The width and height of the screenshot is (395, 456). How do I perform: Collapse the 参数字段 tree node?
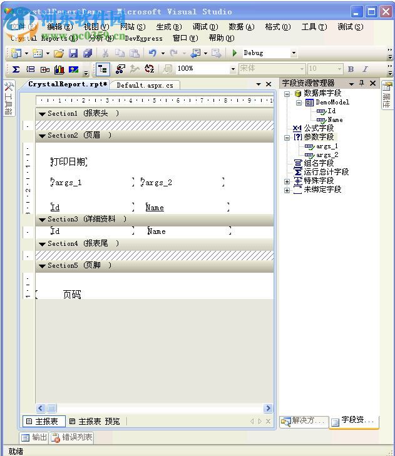pos(287,138)
